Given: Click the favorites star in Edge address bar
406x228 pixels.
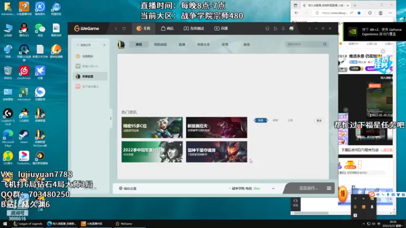Looking at the screenshot, I should click(359, 13).
